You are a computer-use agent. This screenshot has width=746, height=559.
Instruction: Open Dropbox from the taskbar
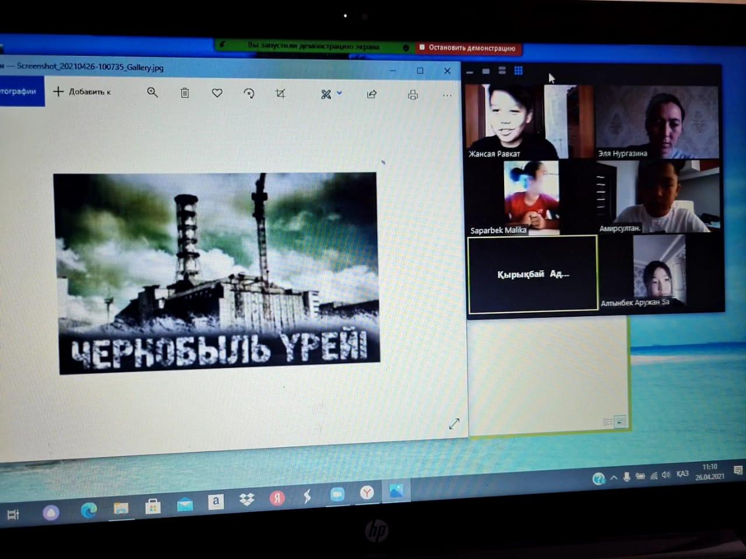click(247, 499)
